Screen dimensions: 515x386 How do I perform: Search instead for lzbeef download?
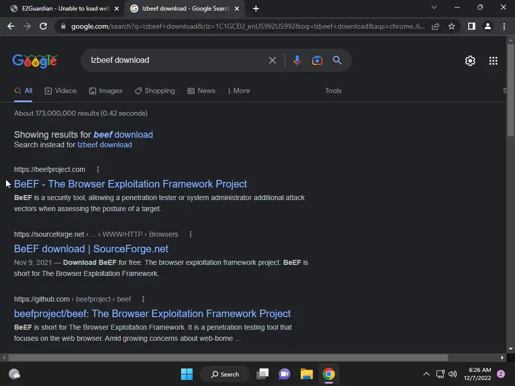[105, 145]
